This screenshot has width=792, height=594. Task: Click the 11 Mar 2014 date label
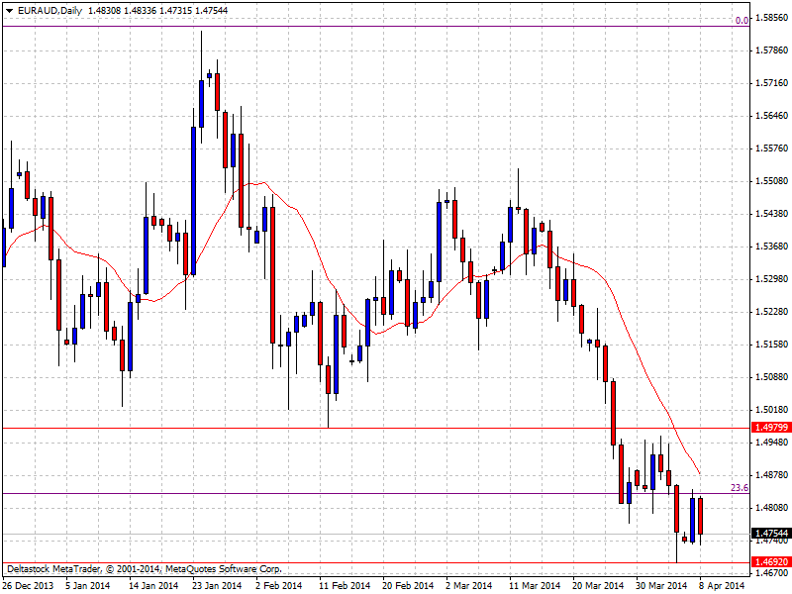coord(536,585)
